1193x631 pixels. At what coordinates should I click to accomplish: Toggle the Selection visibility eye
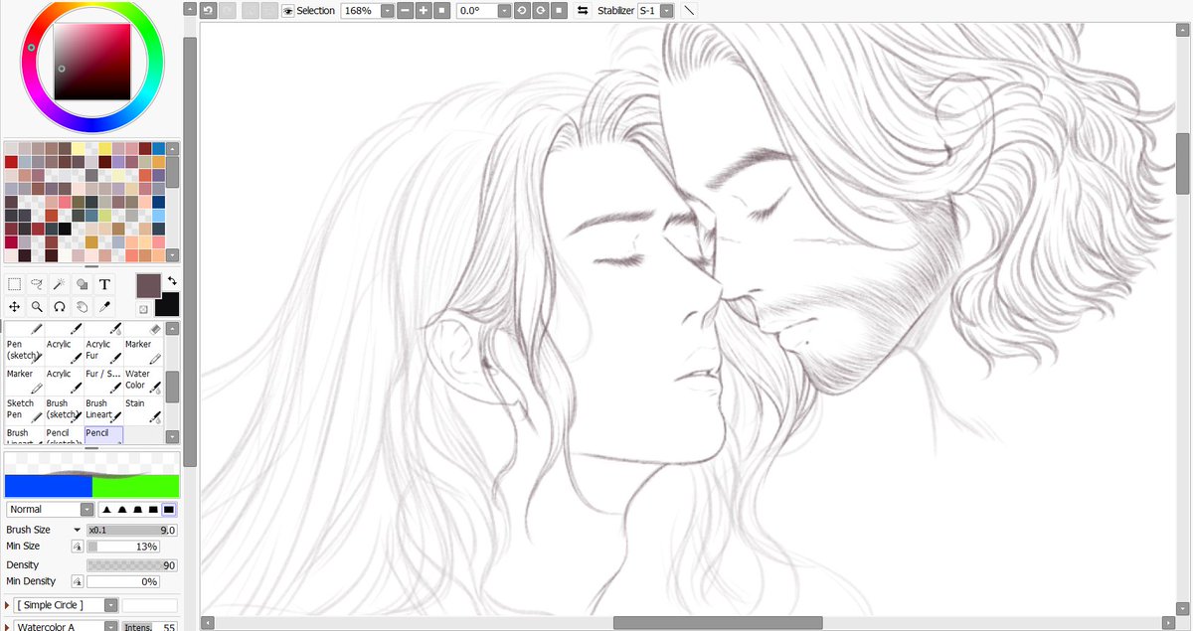pyautogui.click(x=287, y=10)
